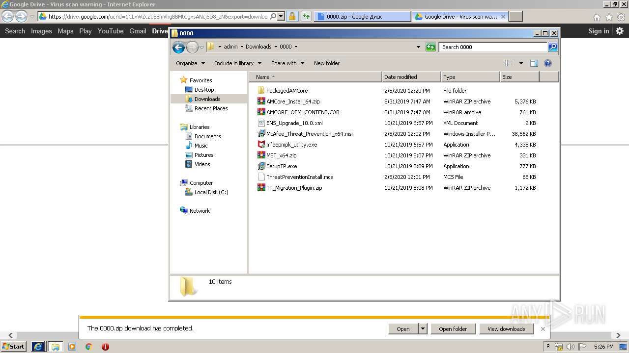629x353 pixels.
Task: Select Network in navigation pane
Action: (200, 211)
